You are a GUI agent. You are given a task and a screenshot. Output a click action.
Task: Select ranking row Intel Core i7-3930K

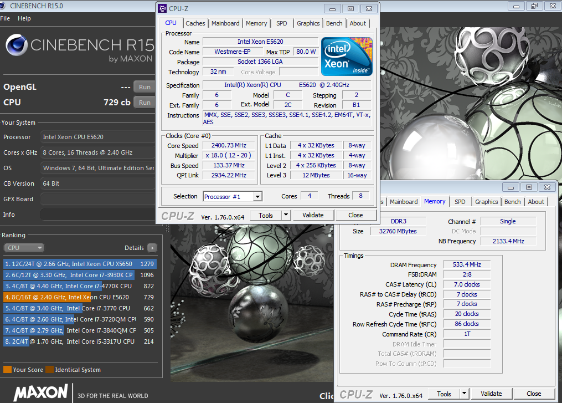coord(80,275)
